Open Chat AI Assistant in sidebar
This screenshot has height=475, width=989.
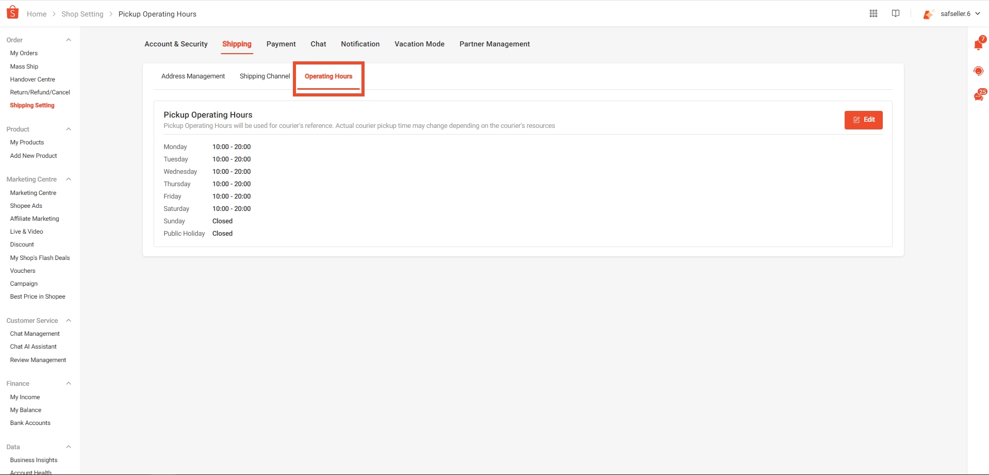point(34,347)
